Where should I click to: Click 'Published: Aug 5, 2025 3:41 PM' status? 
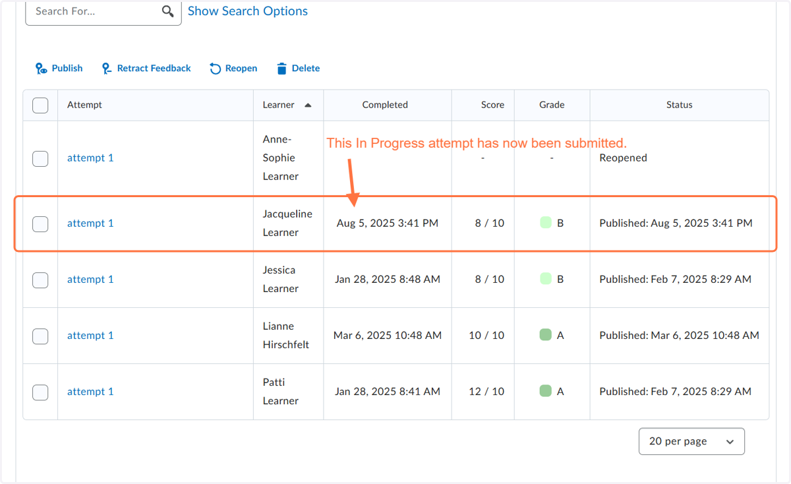tap(676, 224)
